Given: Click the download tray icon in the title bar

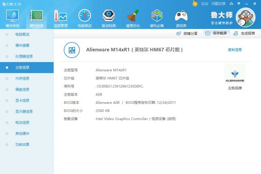Looking at the screenshot, I should point(231,4).
